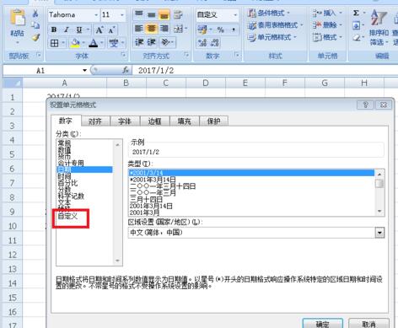
Task: Toggle Bold formatting
Action: point(54,30)
